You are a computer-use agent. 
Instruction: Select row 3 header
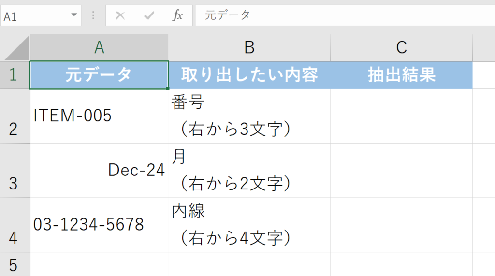[15, 171]
